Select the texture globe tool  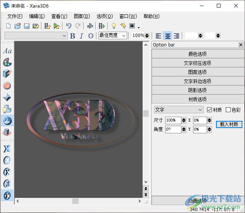pos(7,120)
